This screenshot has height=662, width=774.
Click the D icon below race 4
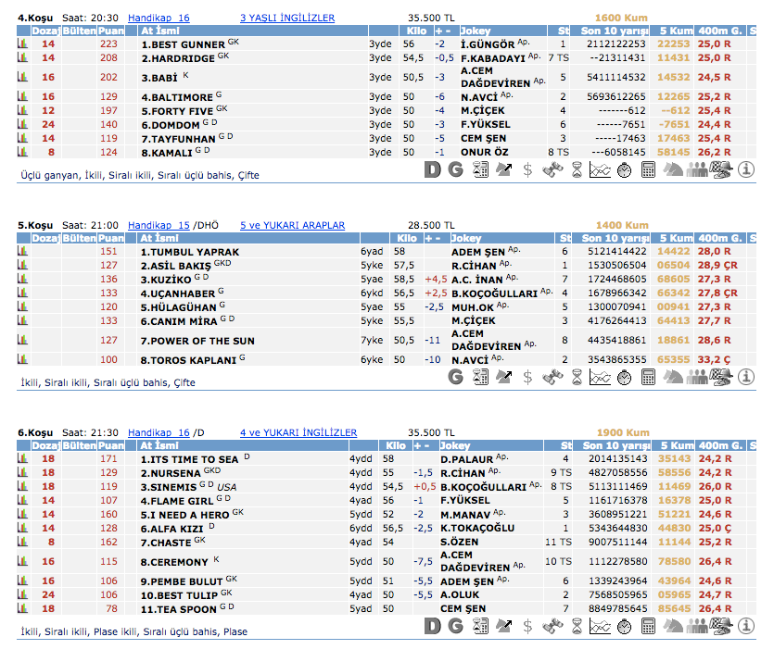coord(431,169)
